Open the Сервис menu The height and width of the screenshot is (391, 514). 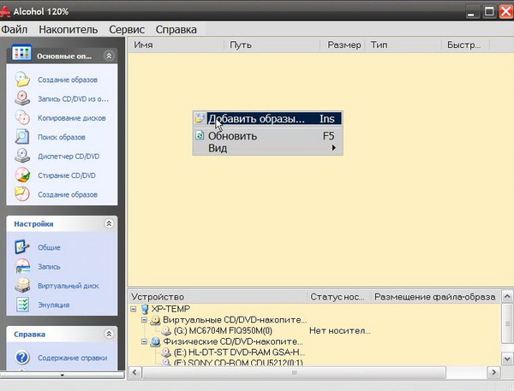(x=127, y=29)
